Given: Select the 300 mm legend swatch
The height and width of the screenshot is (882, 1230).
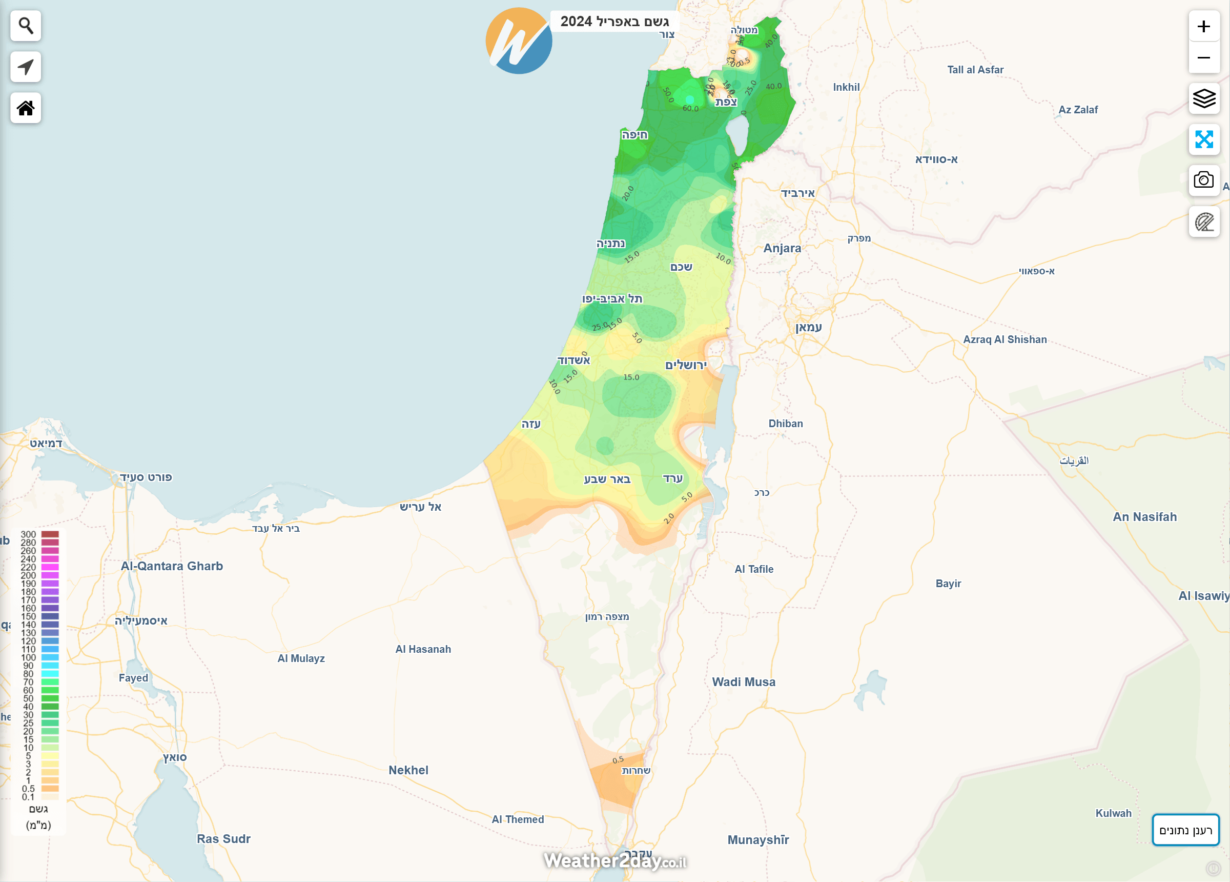Looking at the screenshot, I should (x=50, y=534).
